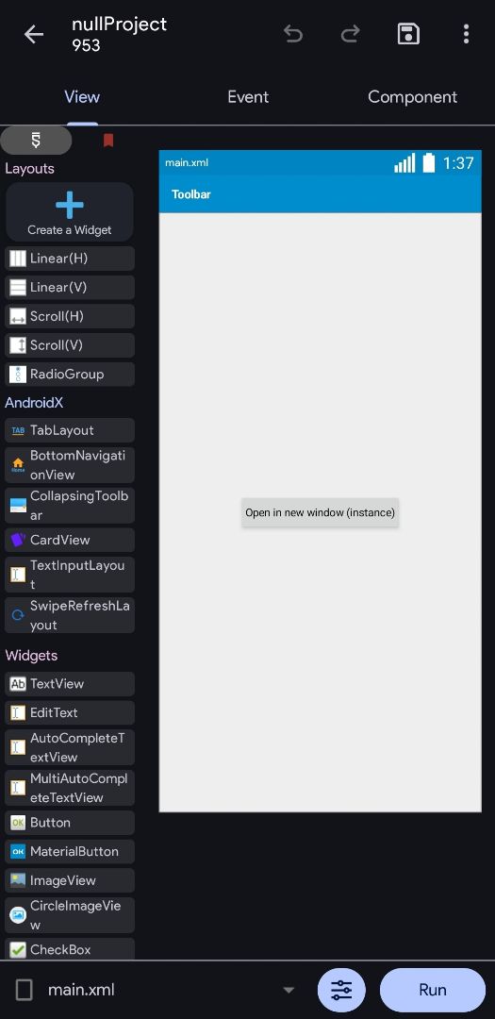Expand the main.xml file dropdown arrow
The image size is (495, 1019).
pyautogui.click(x=289, y=990)
